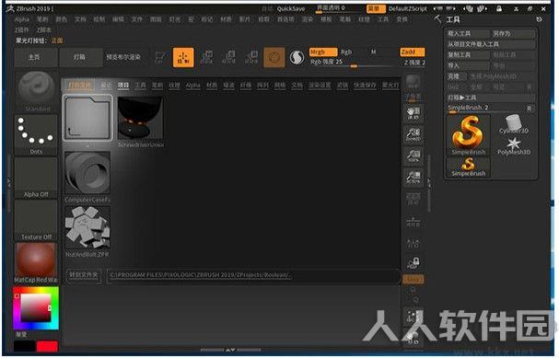Select the Rotate transform icon
Viewport: 559px width, 358px height.
(x=251, y=57)
